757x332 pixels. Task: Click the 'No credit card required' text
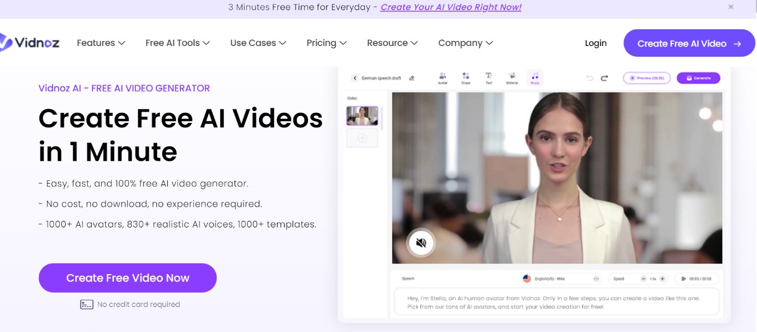coord(139,305)
